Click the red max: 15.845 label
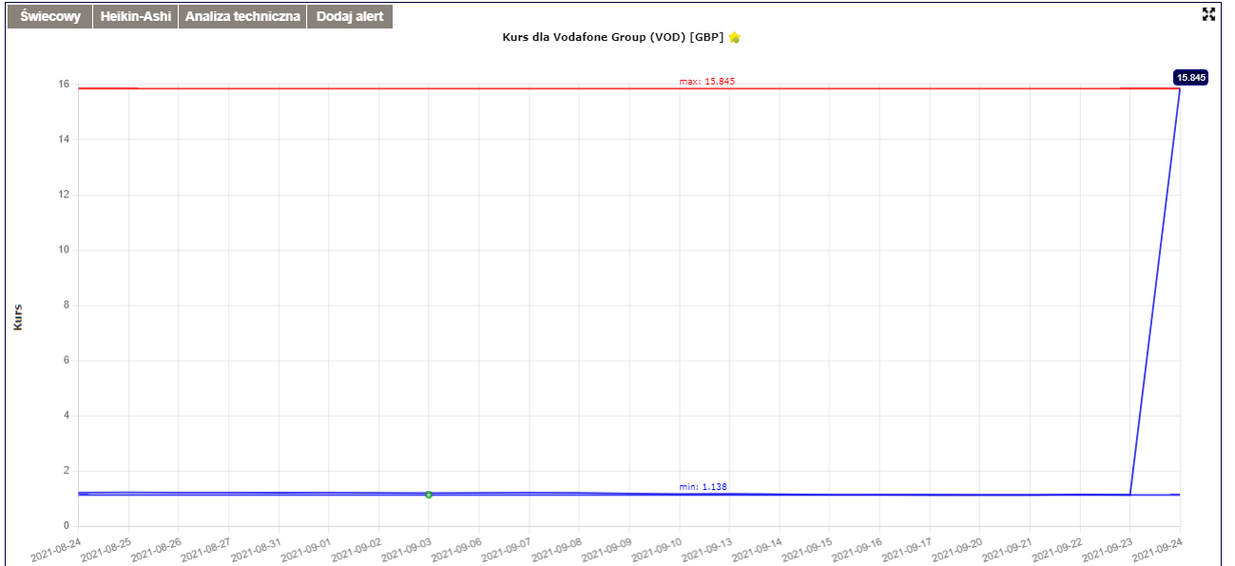Screen dimensions: 1235x566 pos(706,82)
